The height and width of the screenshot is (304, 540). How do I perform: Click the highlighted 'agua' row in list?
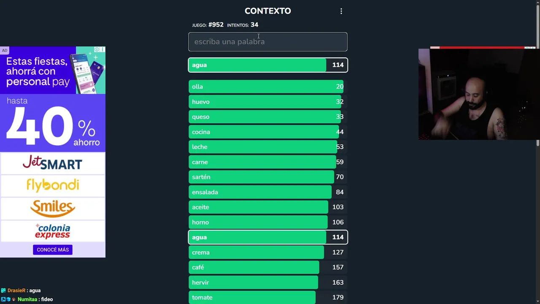[267, 237]
